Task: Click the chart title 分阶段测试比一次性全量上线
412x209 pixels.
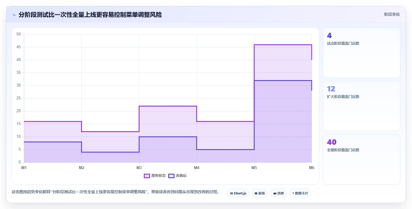Action: click(x=90, y=15)
